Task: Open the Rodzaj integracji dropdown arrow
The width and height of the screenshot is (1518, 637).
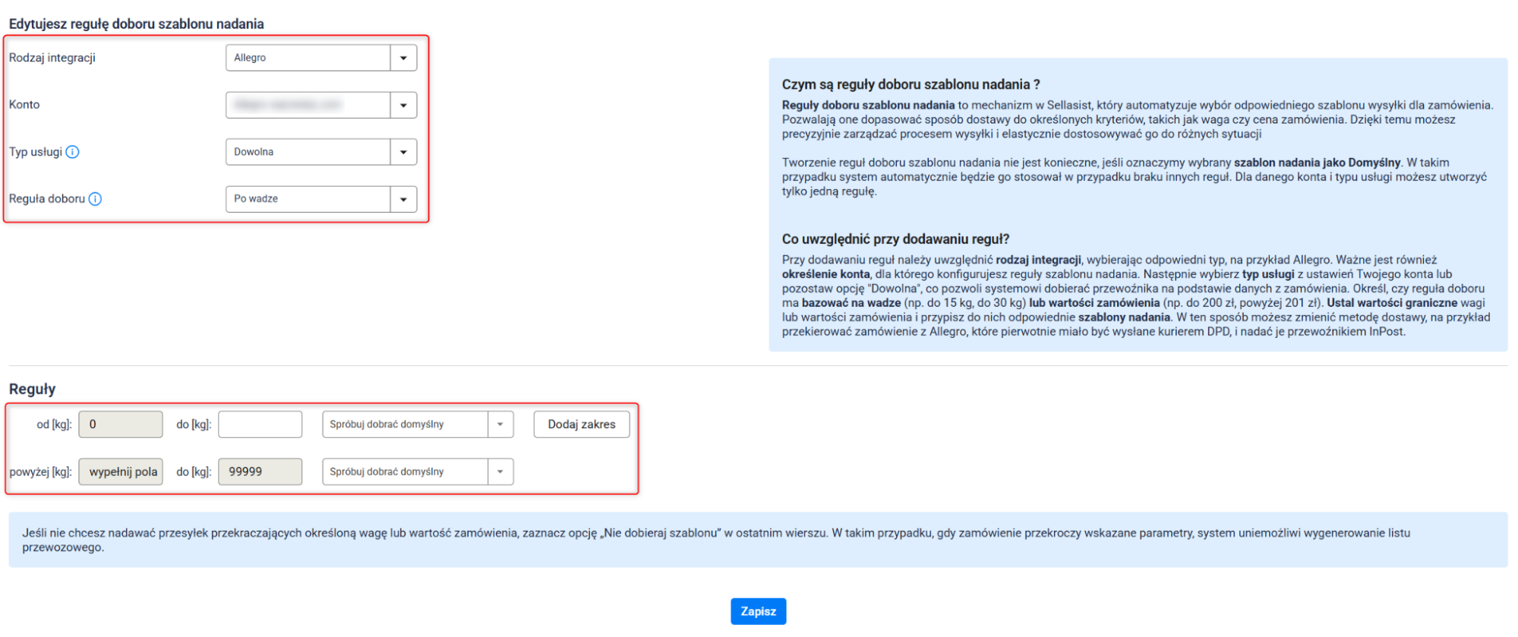Action: pyautogui.click(x=403, y=58)
